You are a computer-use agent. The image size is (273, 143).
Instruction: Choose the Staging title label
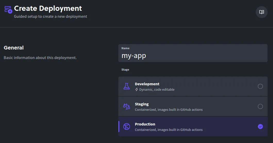(142, 104)
